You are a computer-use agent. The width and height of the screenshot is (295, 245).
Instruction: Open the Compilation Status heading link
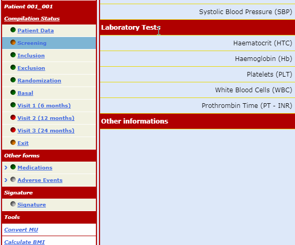tap(32, 18)
